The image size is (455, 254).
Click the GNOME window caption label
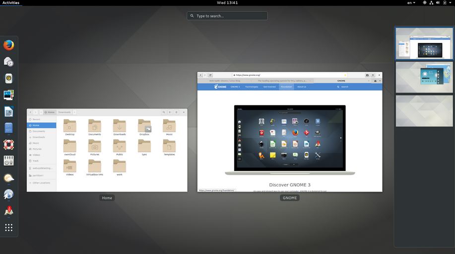pyautogui.click(x=290, y=198)
